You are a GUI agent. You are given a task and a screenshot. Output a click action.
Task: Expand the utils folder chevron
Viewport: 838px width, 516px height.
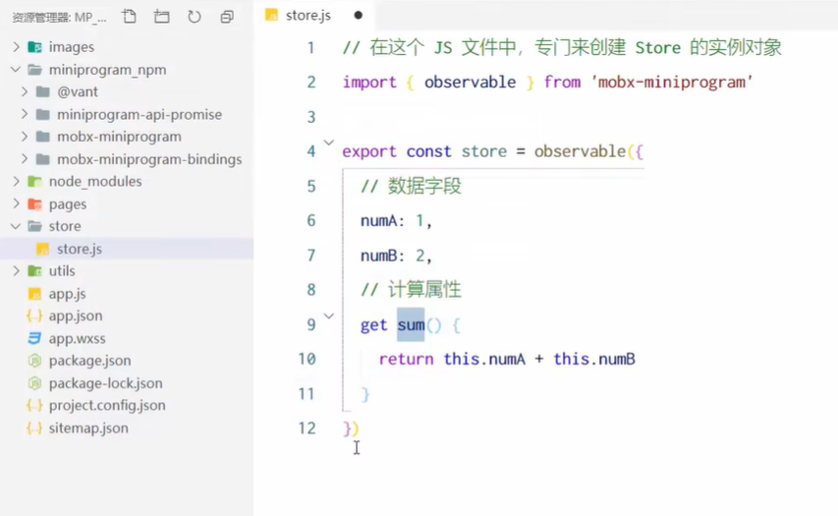(16, 271)
